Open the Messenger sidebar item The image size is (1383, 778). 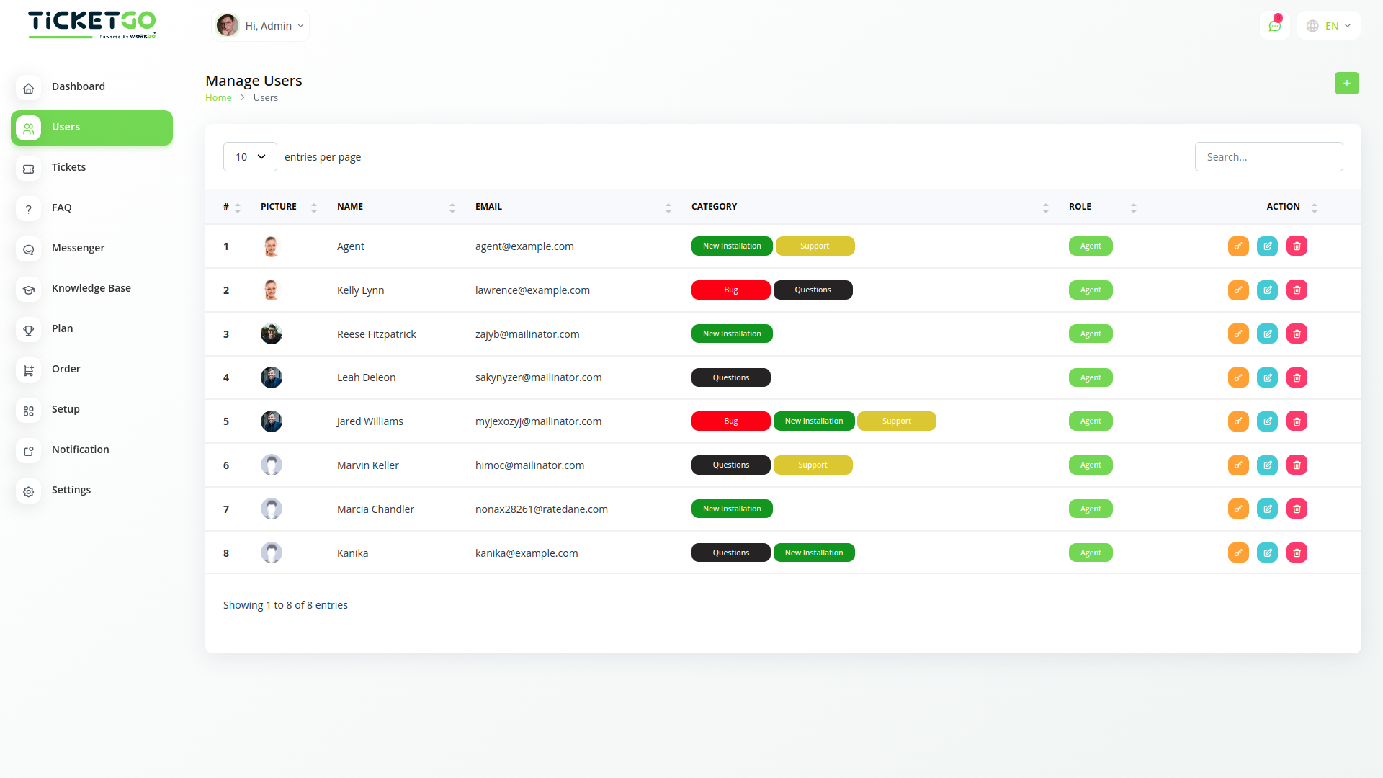pyautogui.click(x=78, y=248)
